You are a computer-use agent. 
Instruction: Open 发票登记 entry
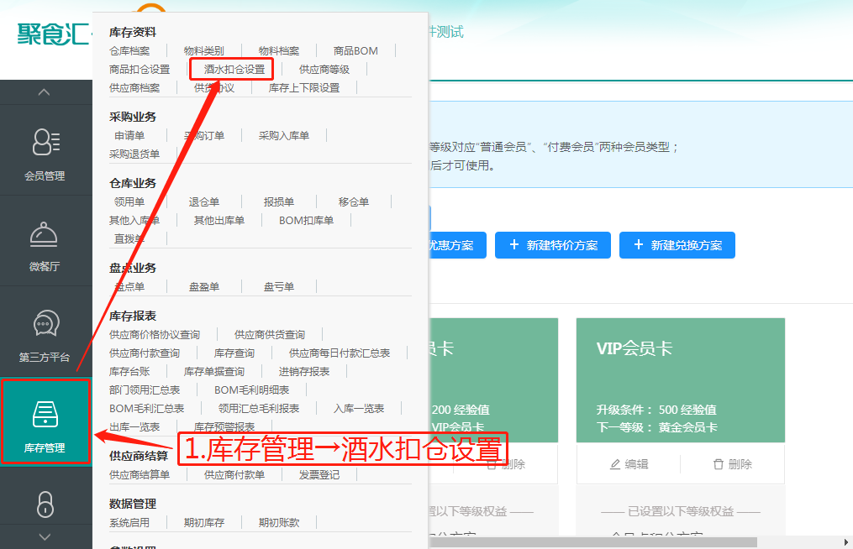point(319,475)
